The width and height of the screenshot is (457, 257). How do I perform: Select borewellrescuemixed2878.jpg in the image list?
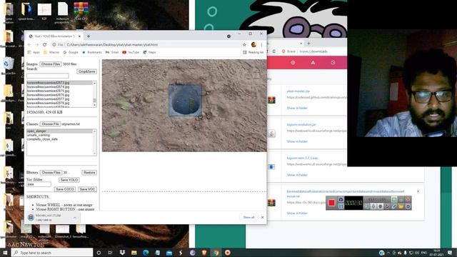pyautogui.click(x=48, y=103)
